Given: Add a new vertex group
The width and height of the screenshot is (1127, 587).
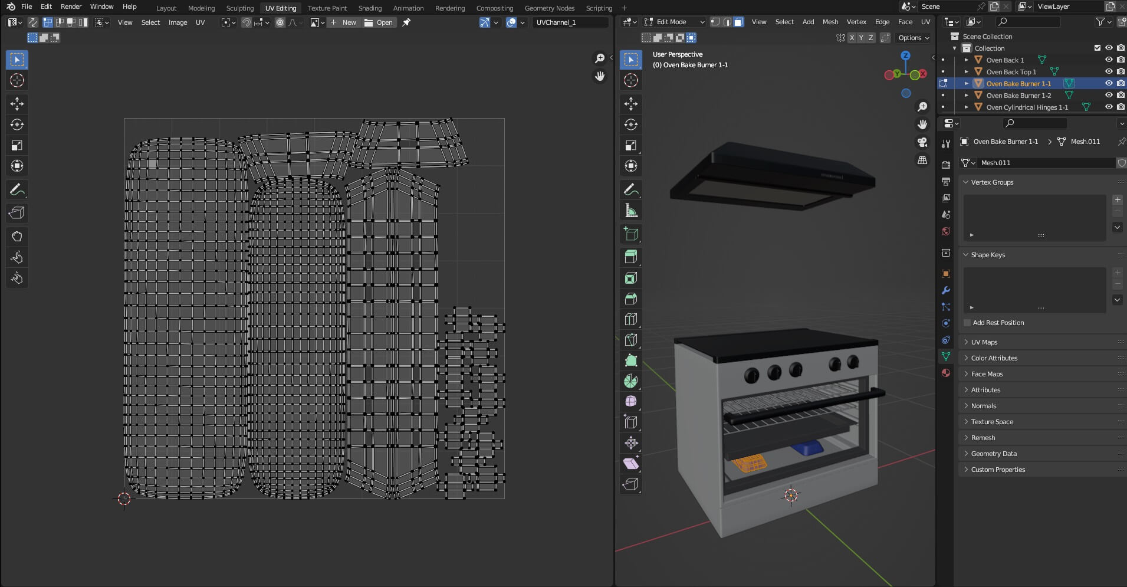Looking at the screenshot, I should point(1117,200).
